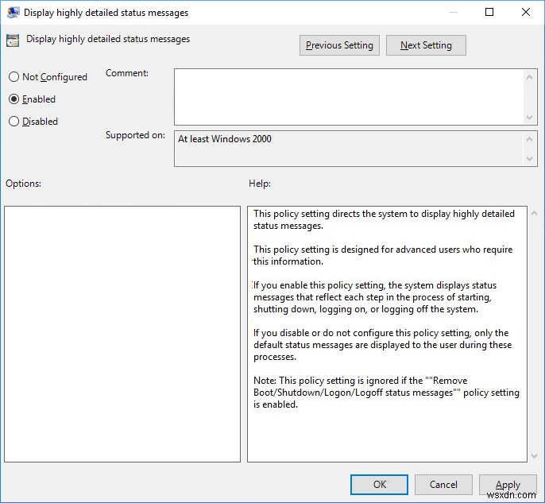Go to the Next Setting
The width and height of the screenshot is (545, 503).
pos(426,45)
